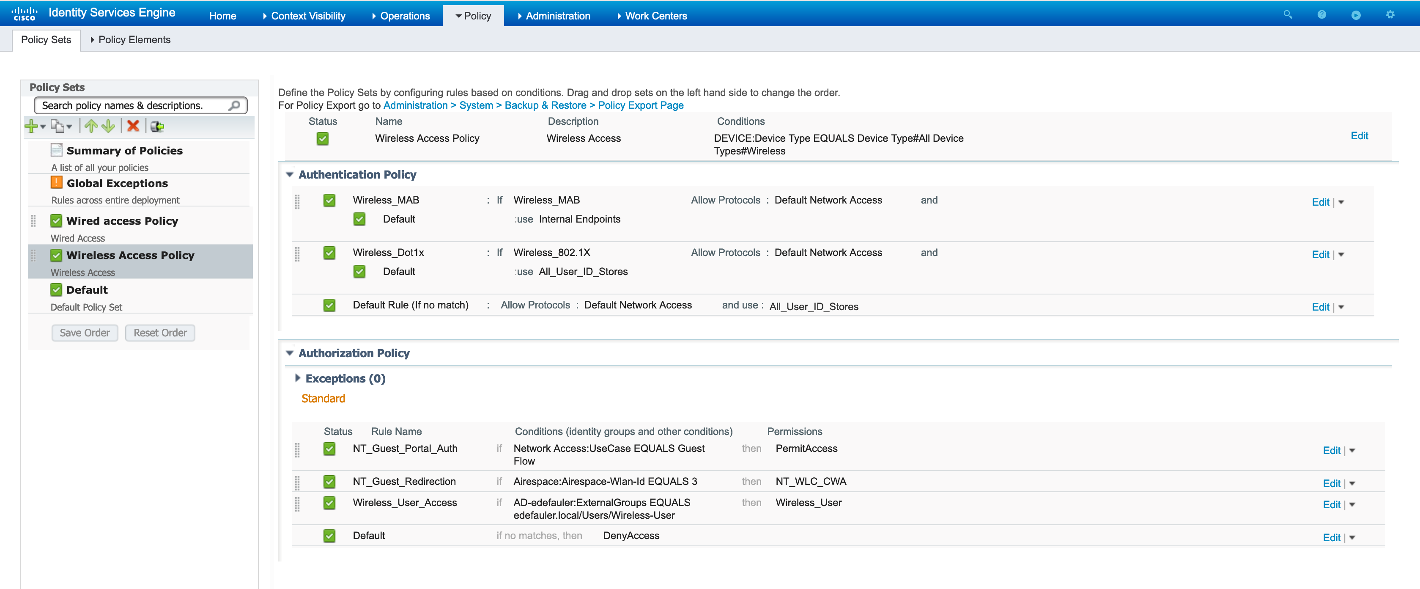This screenshot has width=1420, height=589.
Task: Click the Reset Order button
Action: point(160,333)
